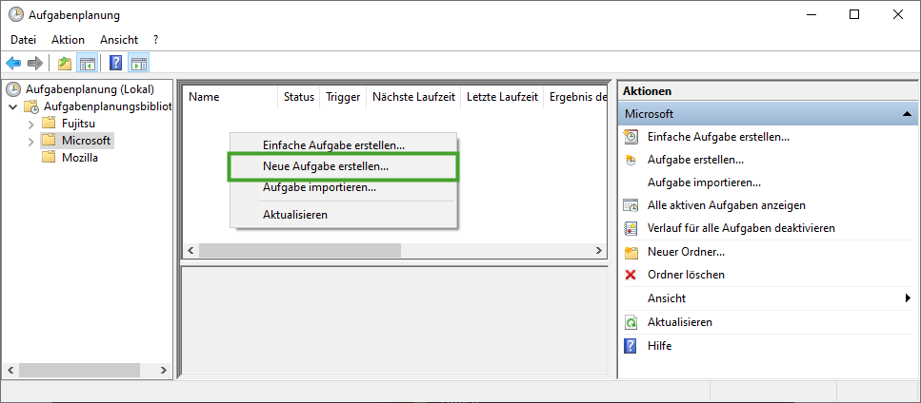The width and height of the screenshot is (921, 403).
Task: Click the tree pane scrollbar right arrow
Action: [165, 370]
